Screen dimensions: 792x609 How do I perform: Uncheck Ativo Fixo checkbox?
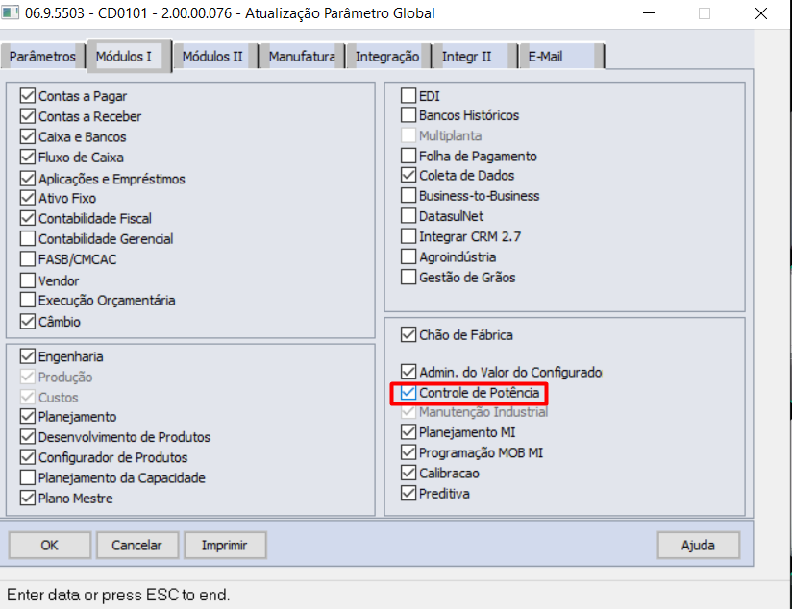point(28,198)
